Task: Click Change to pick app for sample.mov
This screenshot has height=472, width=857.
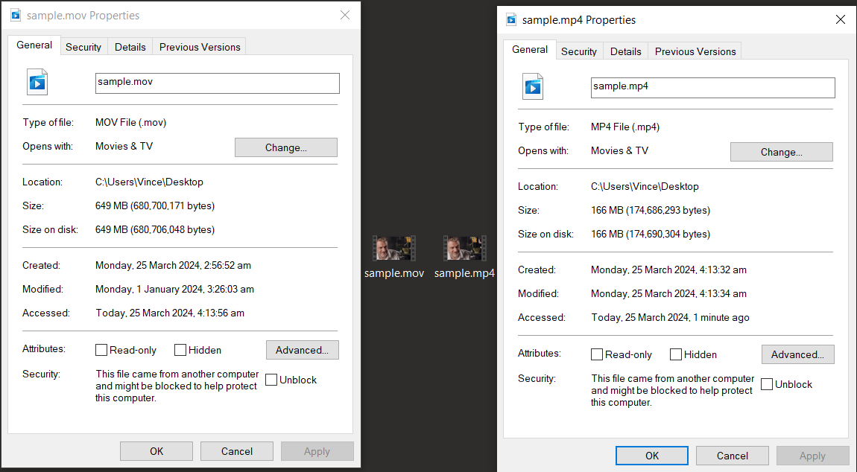Action: click(x=285, y=147)
